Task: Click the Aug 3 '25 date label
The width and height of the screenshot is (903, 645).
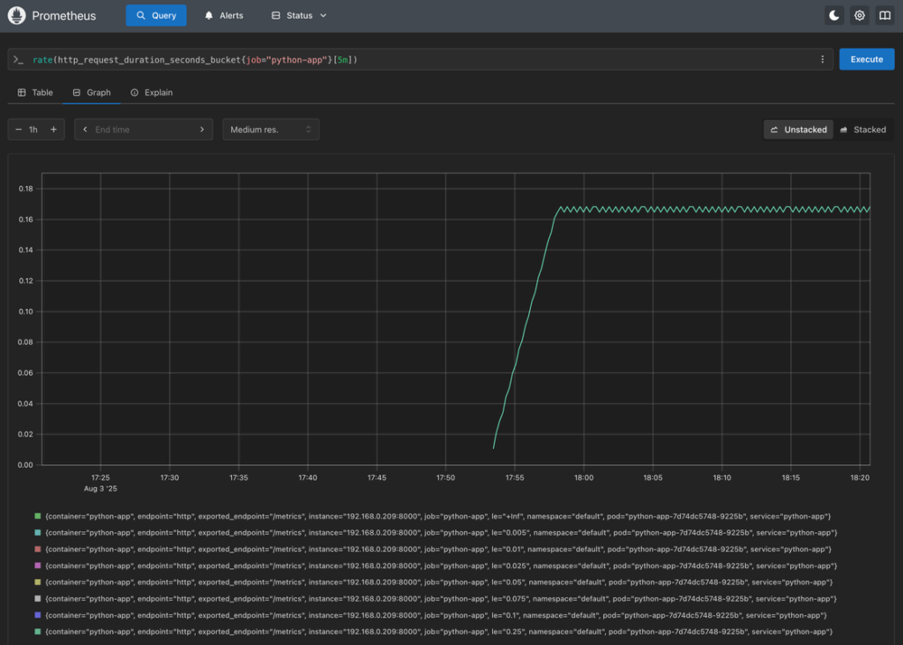Action: [x=101, y=488]
